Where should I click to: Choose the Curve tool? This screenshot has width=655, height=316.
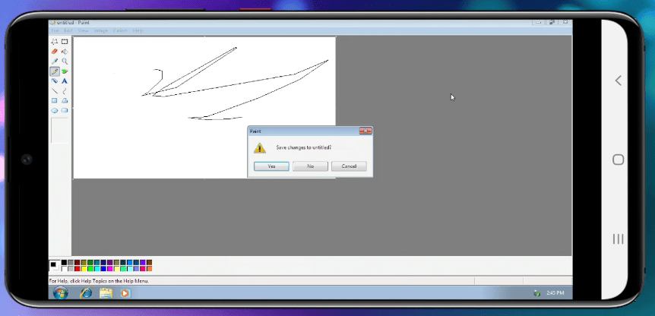coord(65,90)
